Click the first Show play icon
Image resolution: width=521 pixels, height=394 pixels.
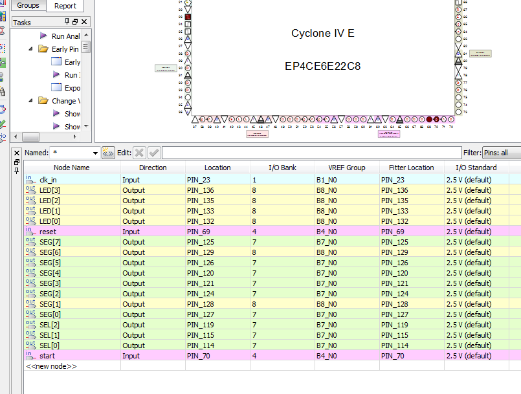(56, 113)
